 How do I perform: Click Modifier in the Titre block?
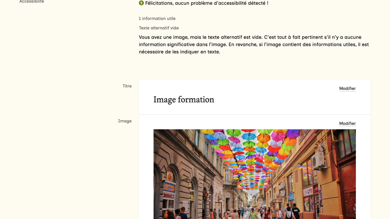[x=347, y=89]
